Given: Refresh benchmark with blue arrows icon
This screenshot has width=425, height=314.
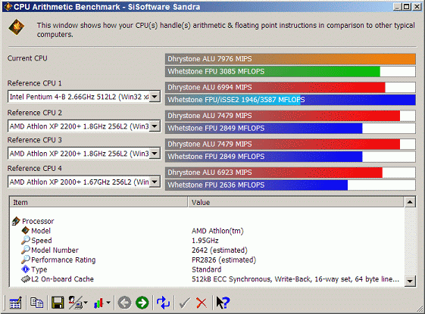Looking at the screenshot, I should tap(163, 303).
